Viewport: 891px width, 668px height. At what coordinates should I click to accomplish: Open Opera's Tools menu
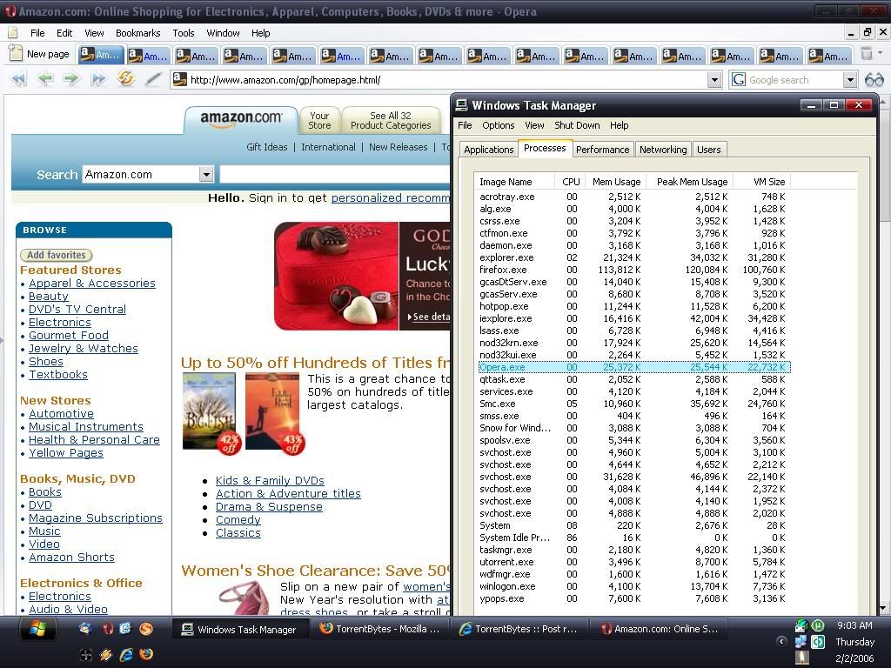pos(184,33)
